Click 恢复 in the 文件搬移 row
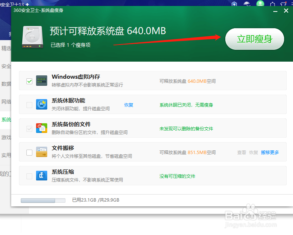Viewport: 293px width, 235px height. (x=254, y=153)
